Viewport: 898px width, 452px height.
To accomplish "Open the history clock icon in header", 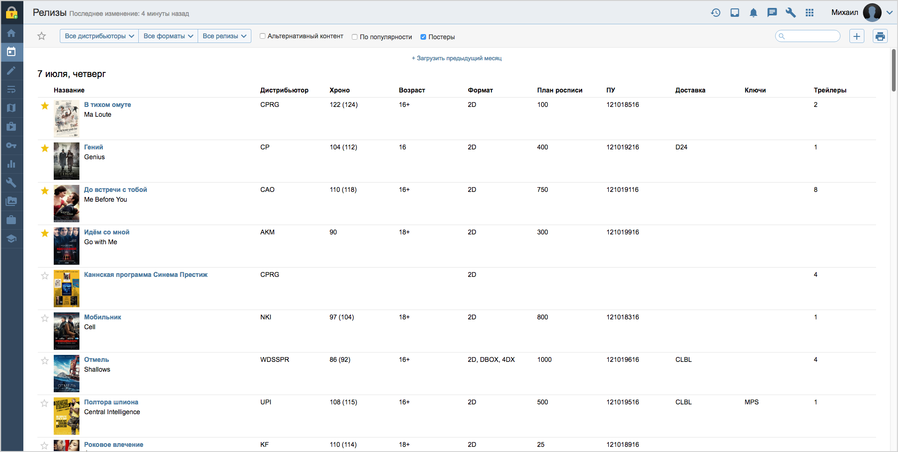I will coord(716,13).
